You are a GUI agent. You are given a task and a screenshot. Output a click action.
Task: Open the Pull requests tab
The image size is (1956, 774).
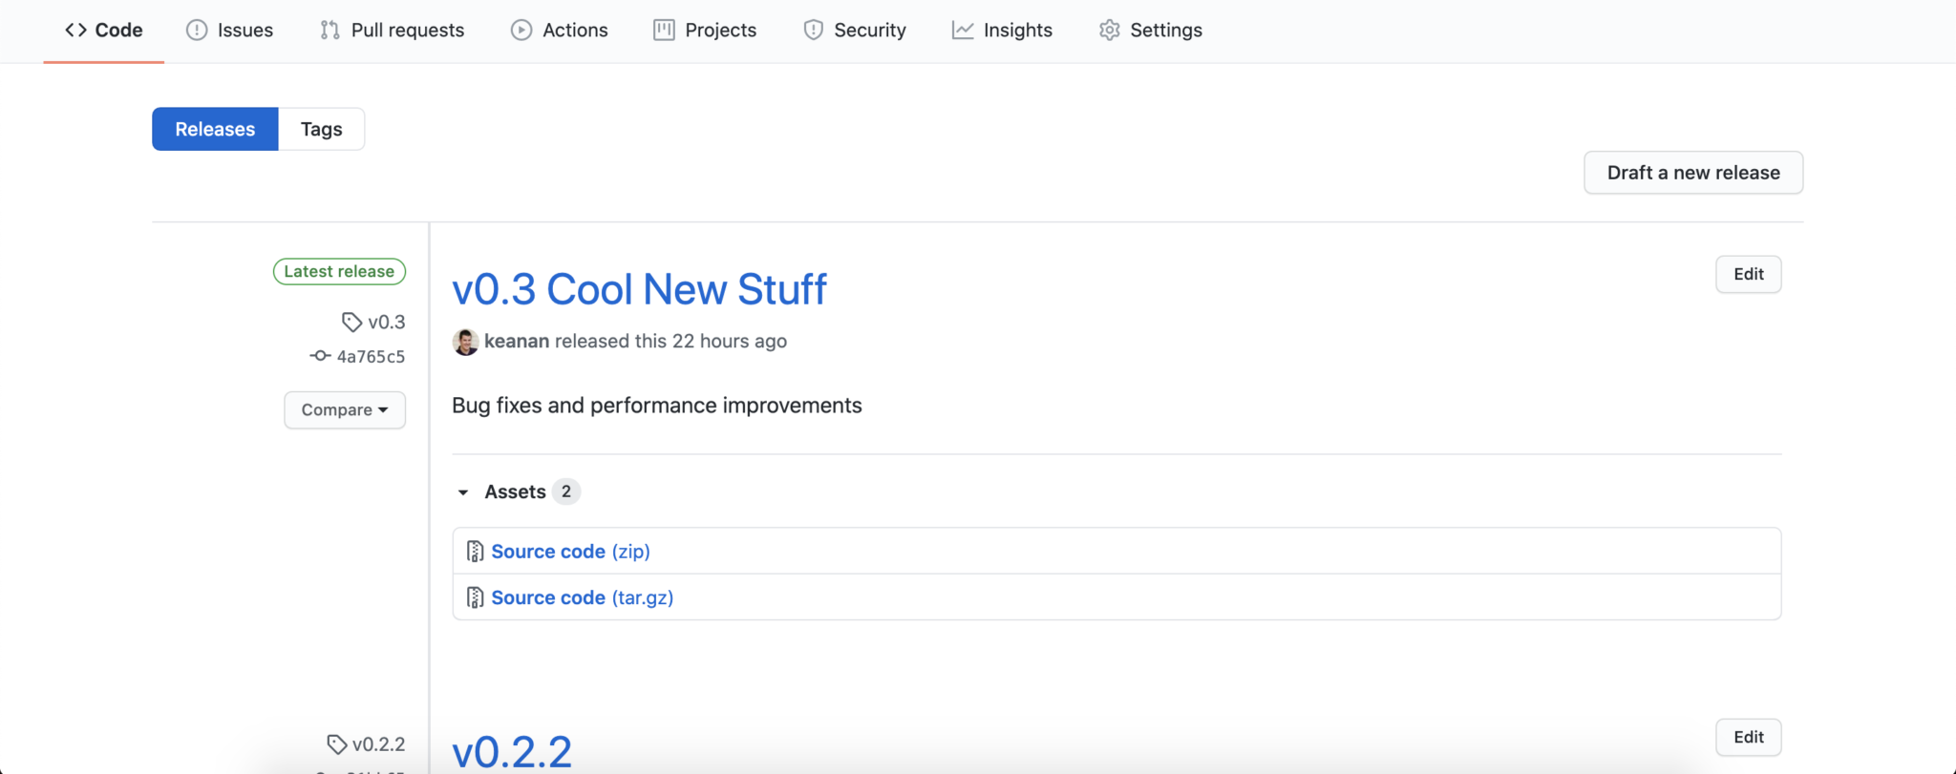tap(393, 31)
